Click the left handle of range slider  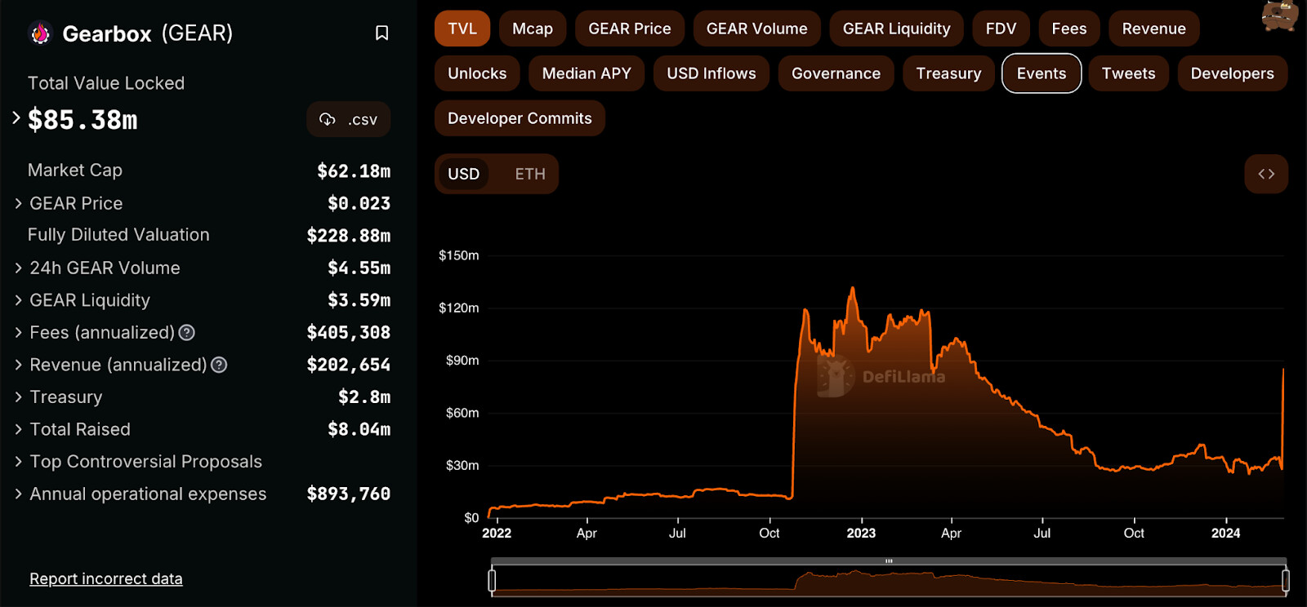pos(492,580)
